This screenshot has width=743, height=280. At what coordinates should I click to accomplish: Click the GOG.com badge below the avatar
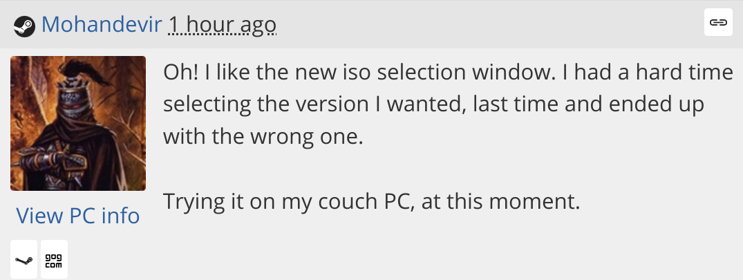[54, 260]
